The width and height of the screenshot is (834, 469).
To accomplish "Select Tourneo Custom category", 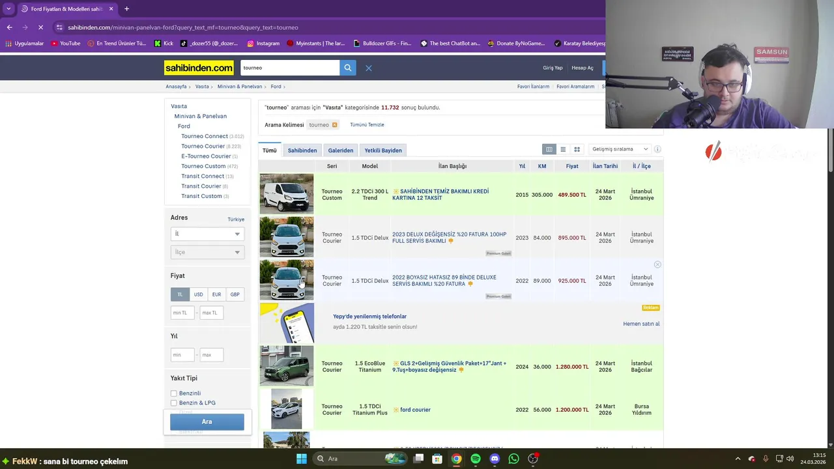I will tap(203, 166).
